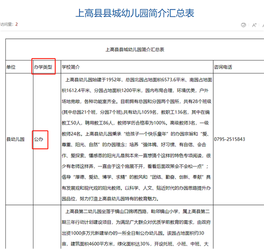This screenshot has height=249, width=264.
Task: Click the visit count number 2
Action: click(16, 24)
